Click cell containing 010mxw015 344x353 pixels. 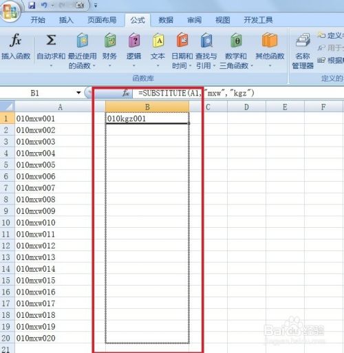[x=60, y=280]
